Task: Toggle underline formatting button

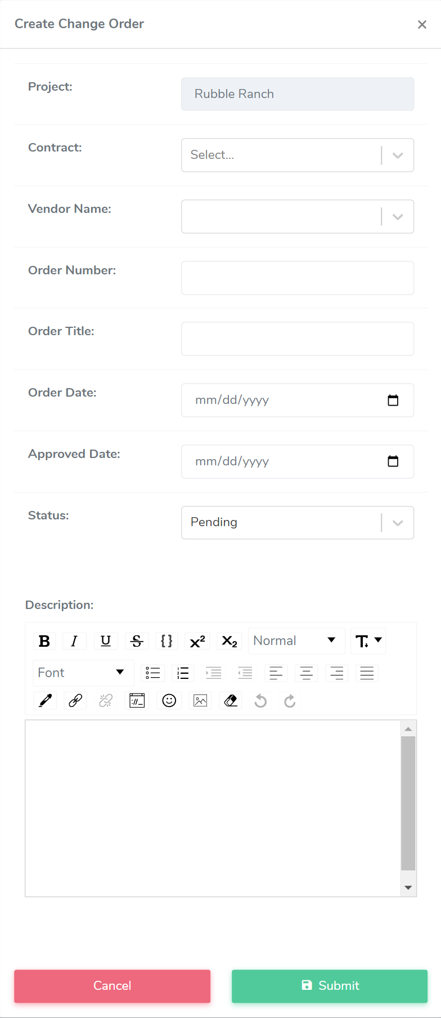Action: click(106, 641)
